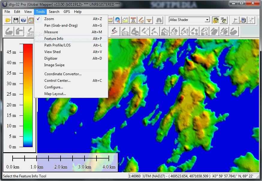Open the GPS menu

coord(67,12)
